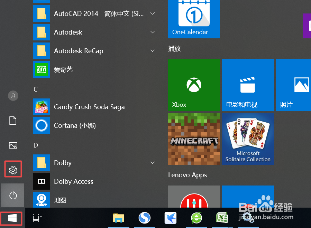Open the AutoCAD 2014 folder icon
This screenshot has width=311, height=228.
[x=42, y=13]
